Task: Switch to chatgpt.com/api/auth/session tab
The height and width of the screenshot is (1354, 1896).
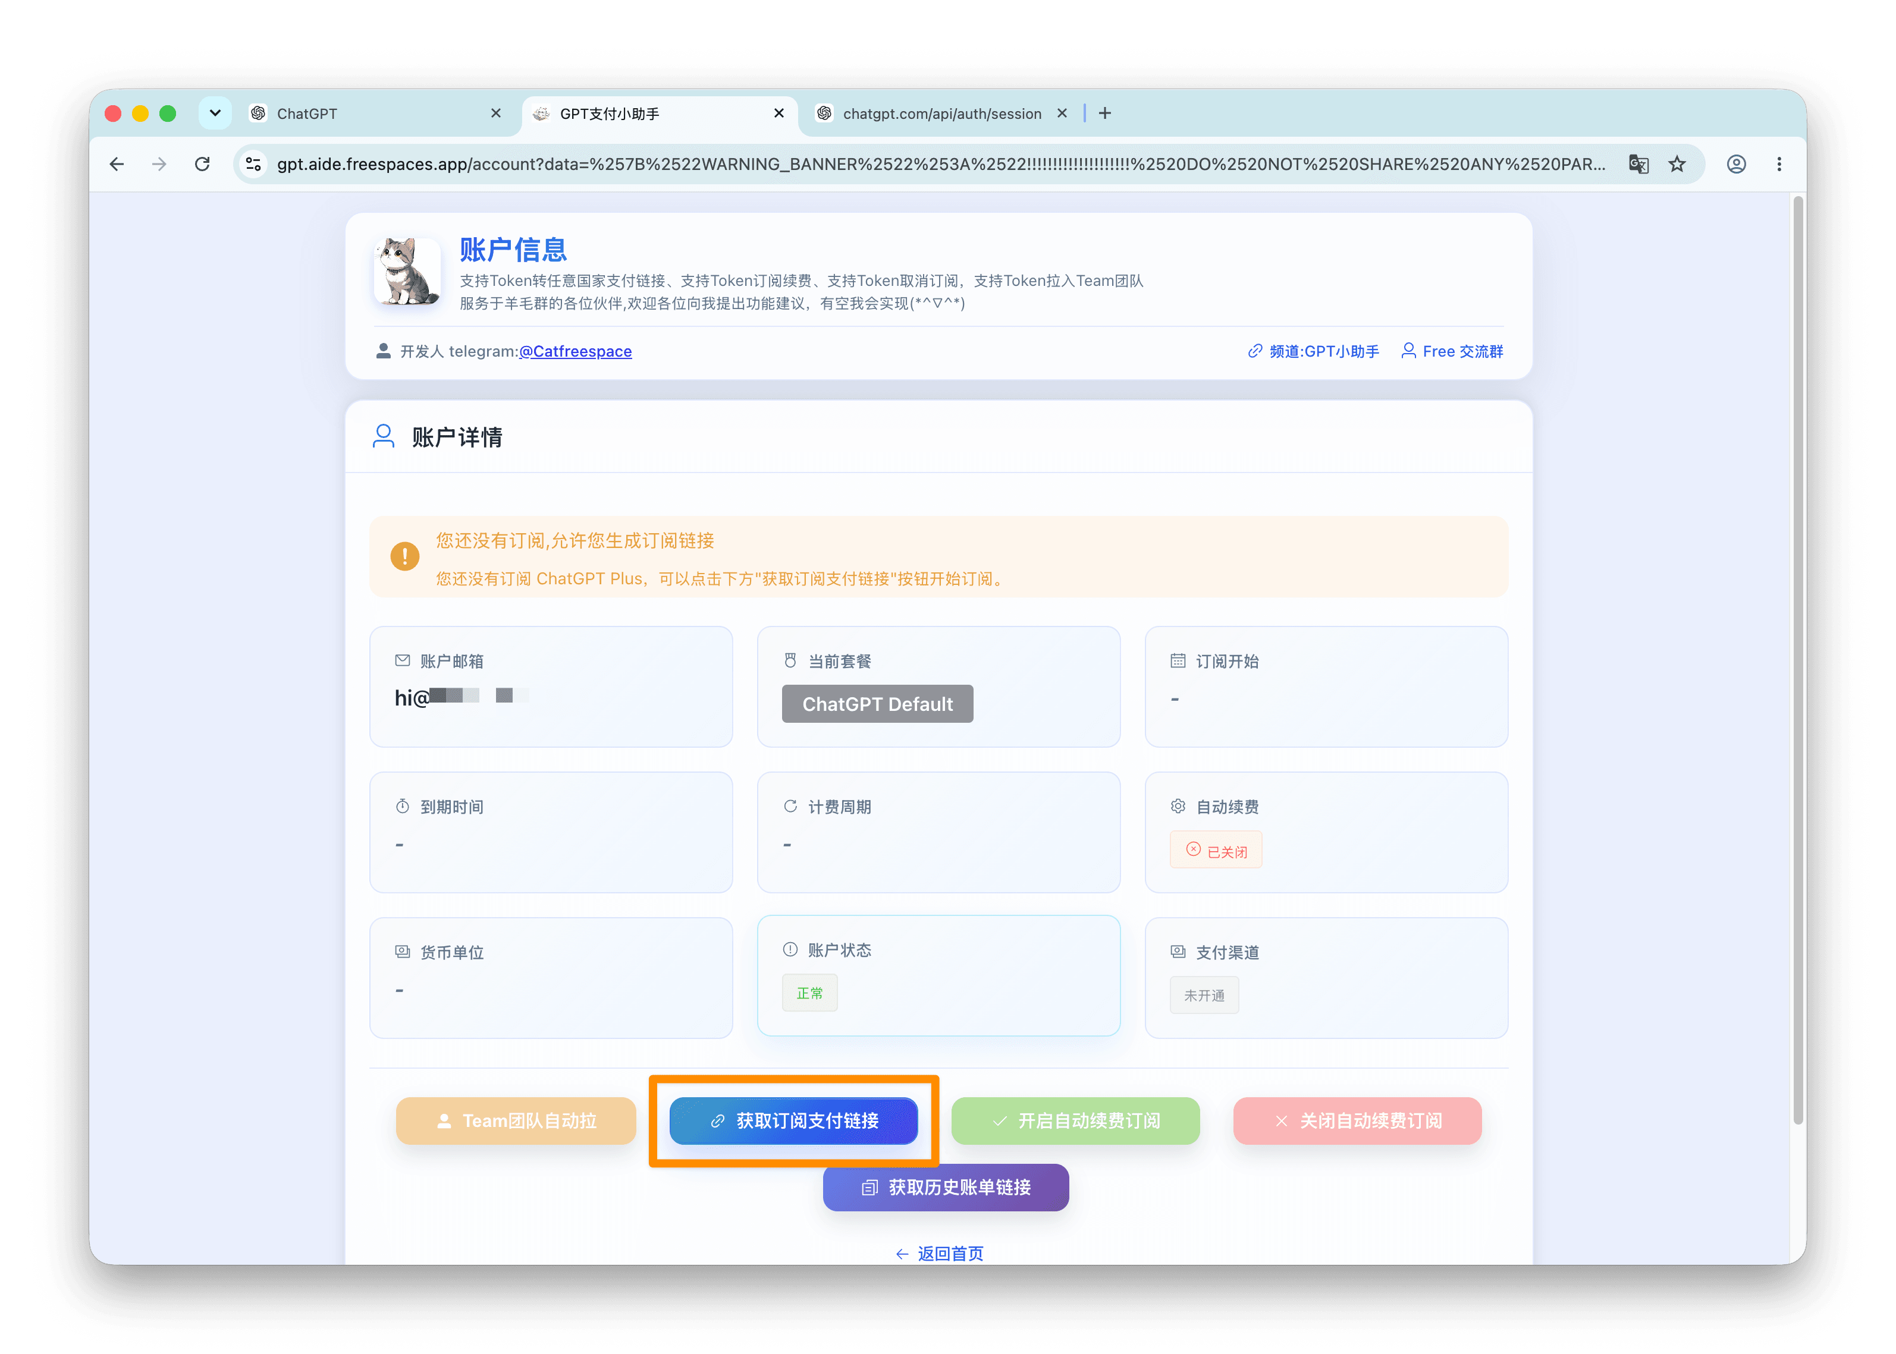Action: pos(943,114)
